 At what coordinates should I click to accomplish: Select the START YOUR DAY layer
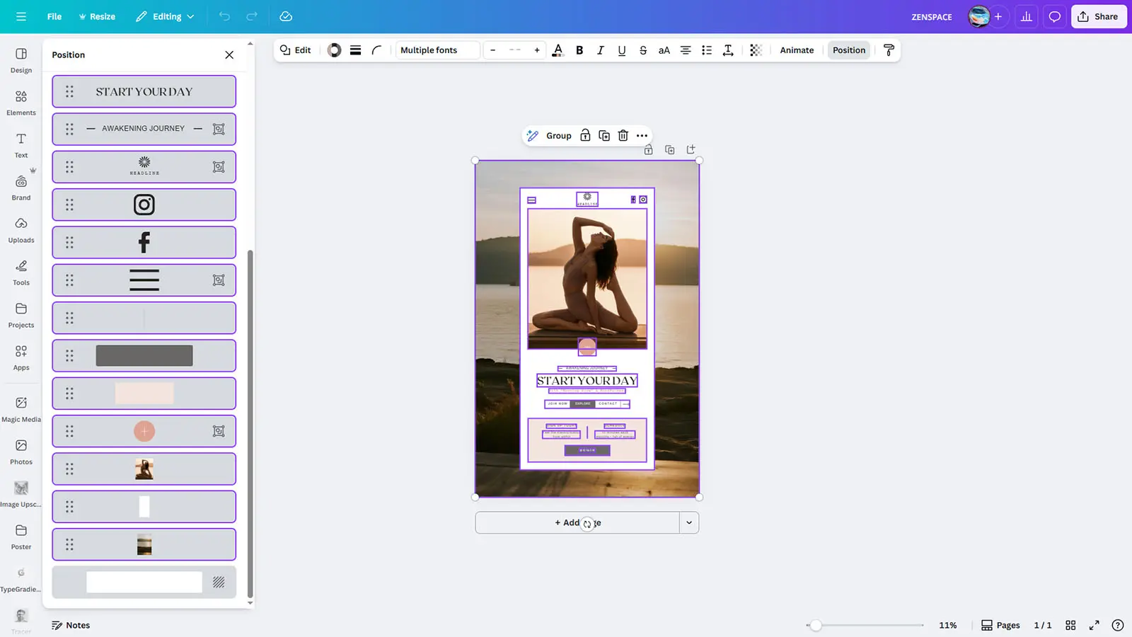(144, 92)
